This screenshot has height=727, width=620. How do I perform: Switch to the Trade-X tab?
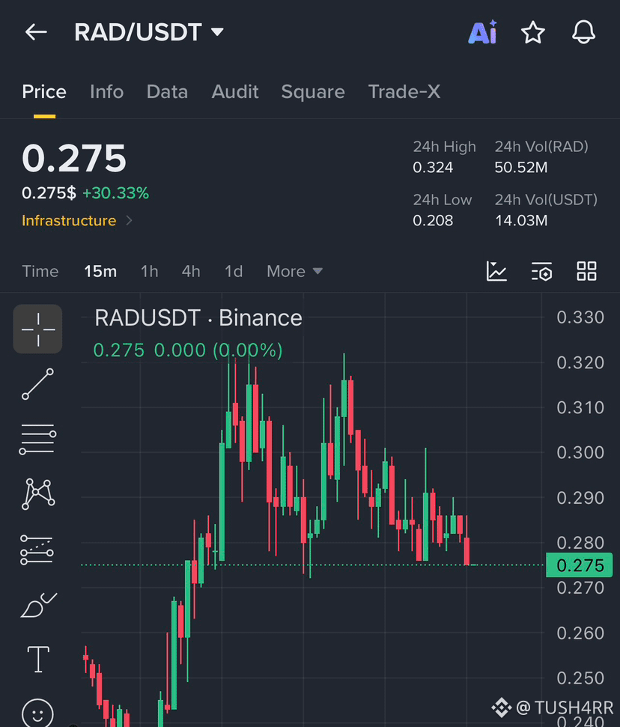click(x=404, y=92)
